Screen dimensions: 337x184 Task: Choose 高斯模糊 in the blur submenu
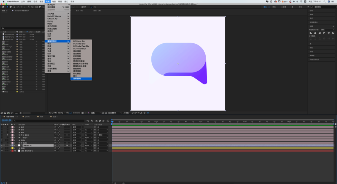point(81,79)
